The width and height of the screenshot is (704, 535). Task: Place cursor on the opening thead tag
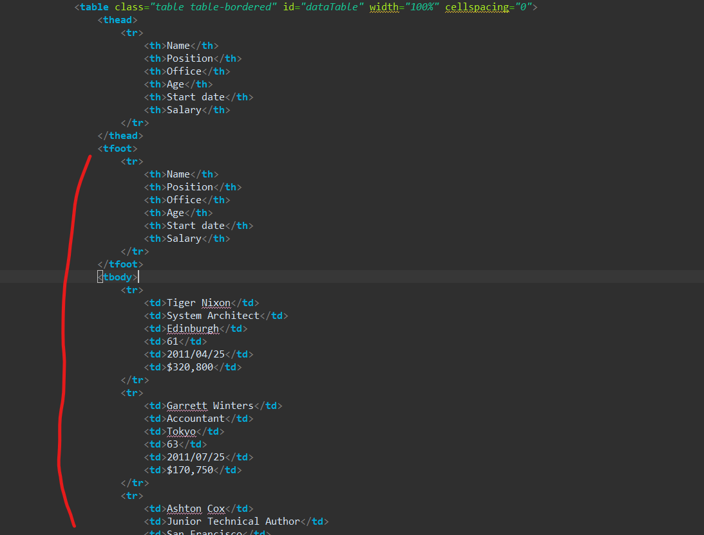pyautogui.click(x=118, y=20)
